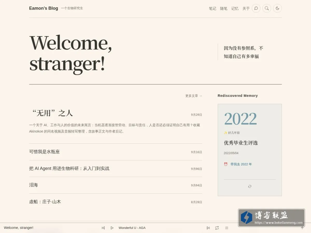Click the alarm clock icon
Screen dimensions: 311x233
(x=226, y=164)
